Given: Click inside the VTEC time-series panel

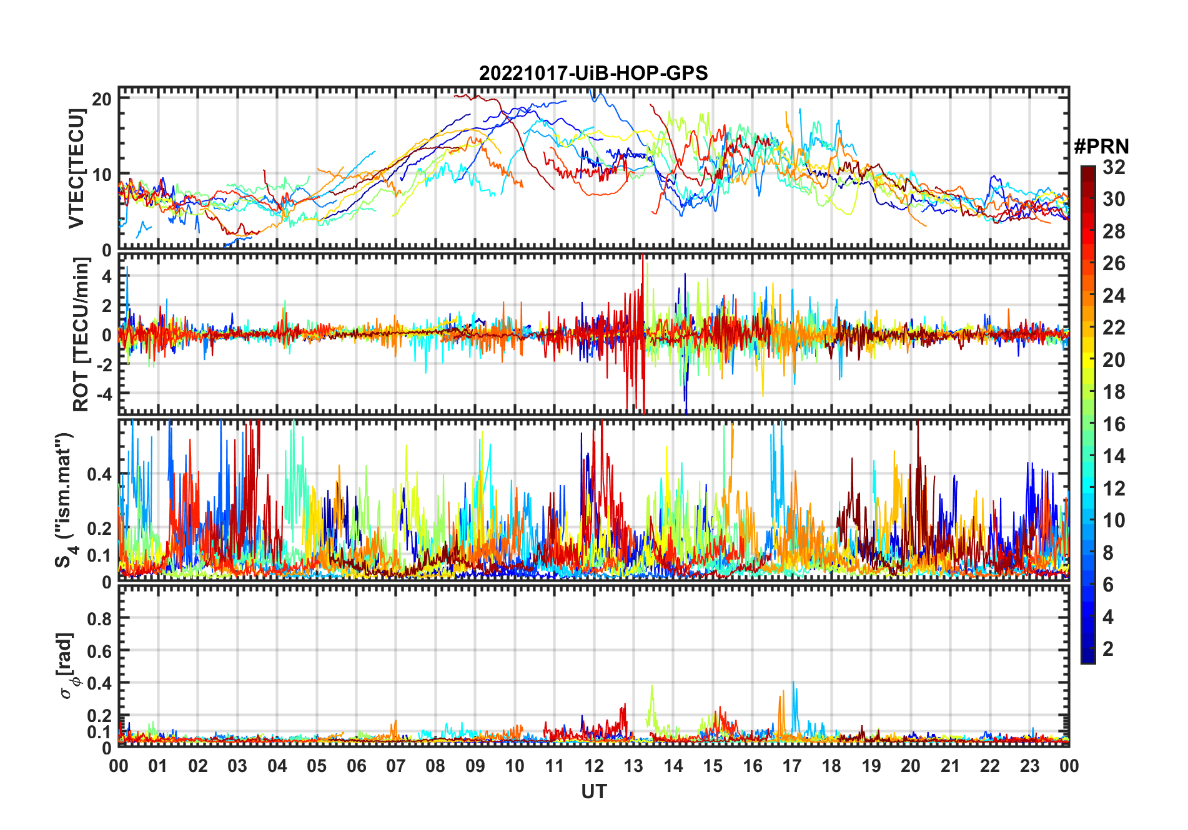Looking at the screenshot, I should tap(593, 168).
